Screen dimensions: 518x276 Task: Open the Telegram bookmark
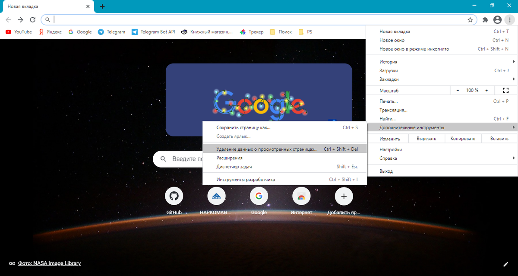coord(111,32)
